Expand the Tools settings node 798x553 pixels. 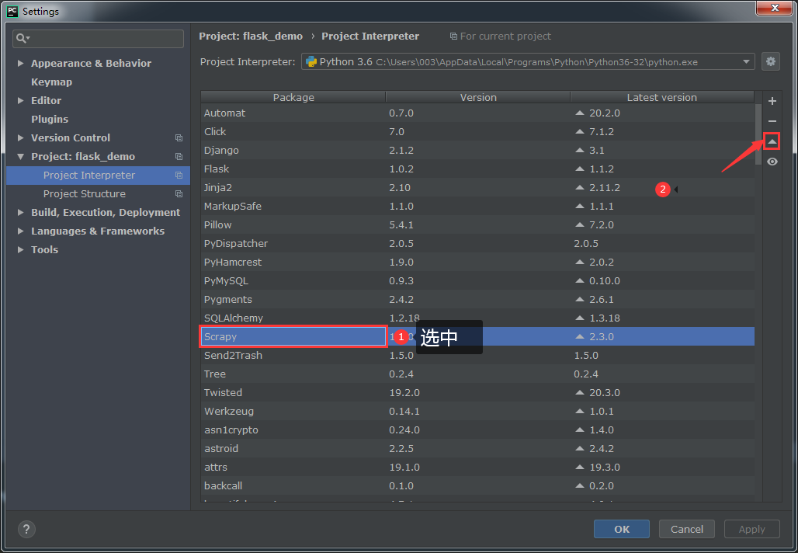coord(20,249)
